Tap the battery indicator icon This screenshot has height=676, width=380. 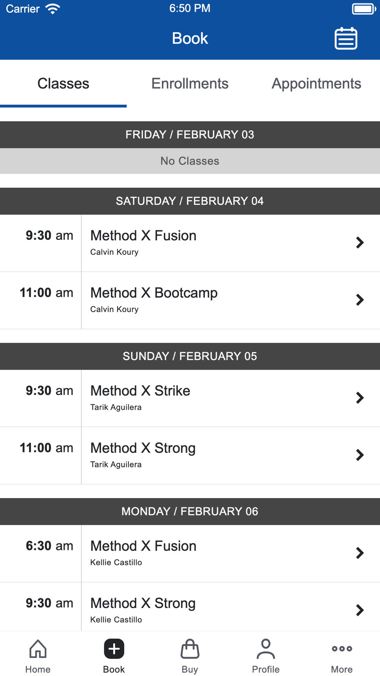(x=364, y=9)
